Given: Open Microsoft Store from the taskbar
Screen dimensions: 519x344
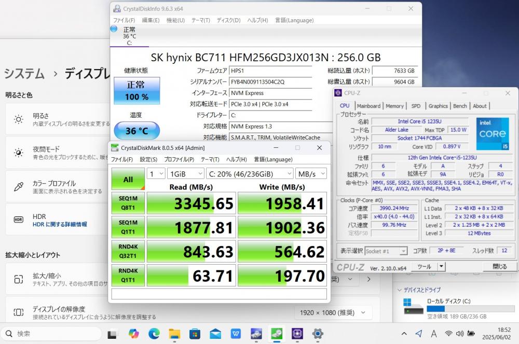Looking at the screenshot, I should pyautogui.click(x=195, y=334).
